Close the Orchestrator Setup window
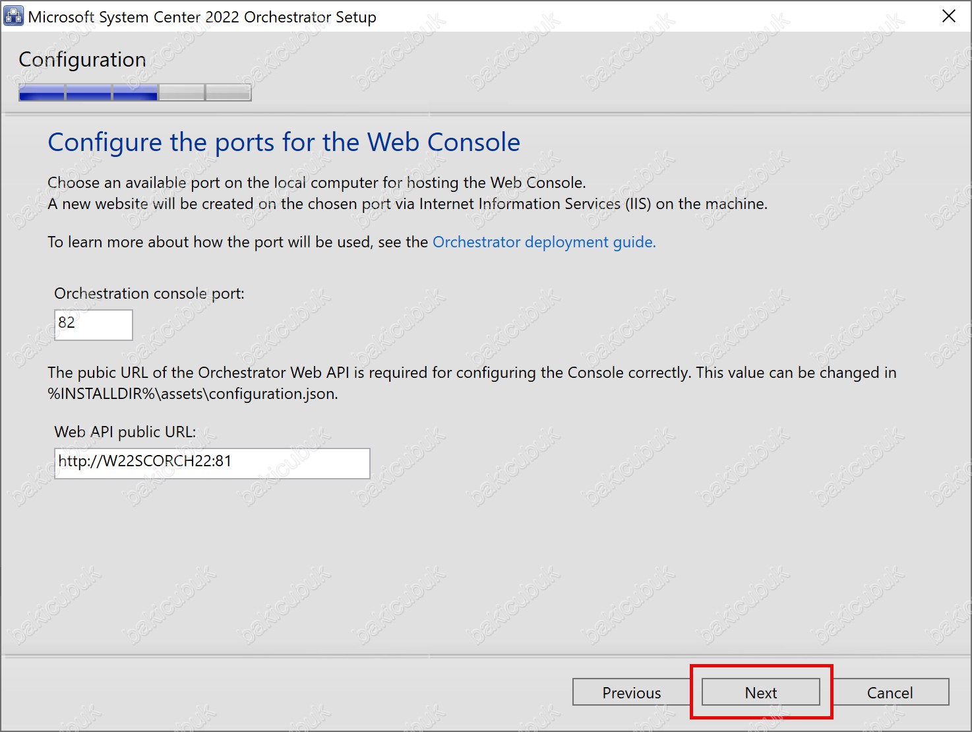The image size is (972, 732). (x=948, y=16)
